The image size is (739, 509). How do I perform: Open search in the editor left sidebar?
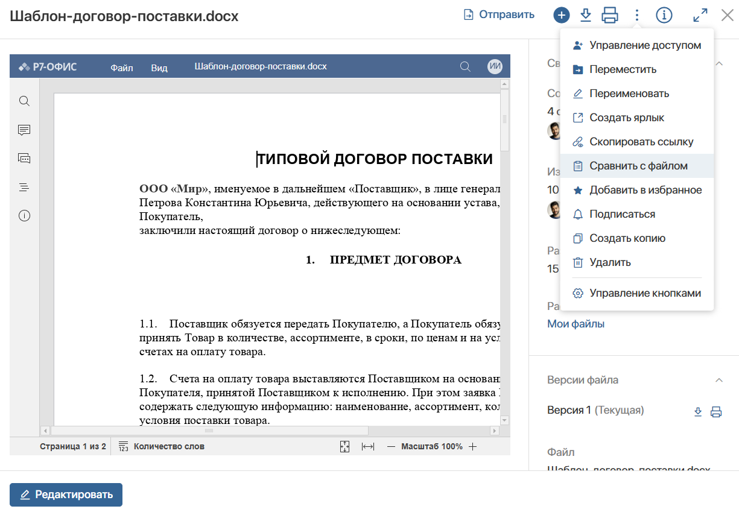tap(24, 101)
